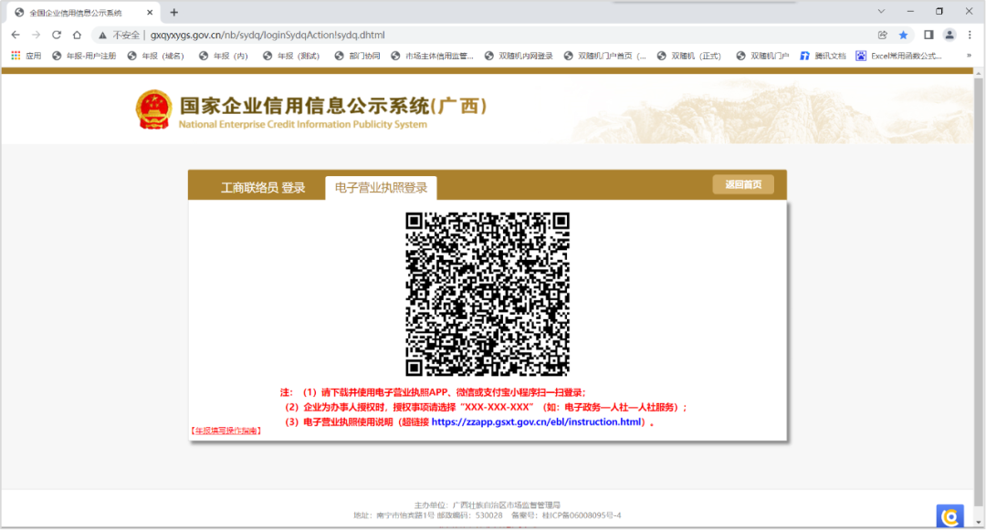Close the 全国企业信用信息公示系统 tab
986x530 pixels.
[x=150, y=13]
